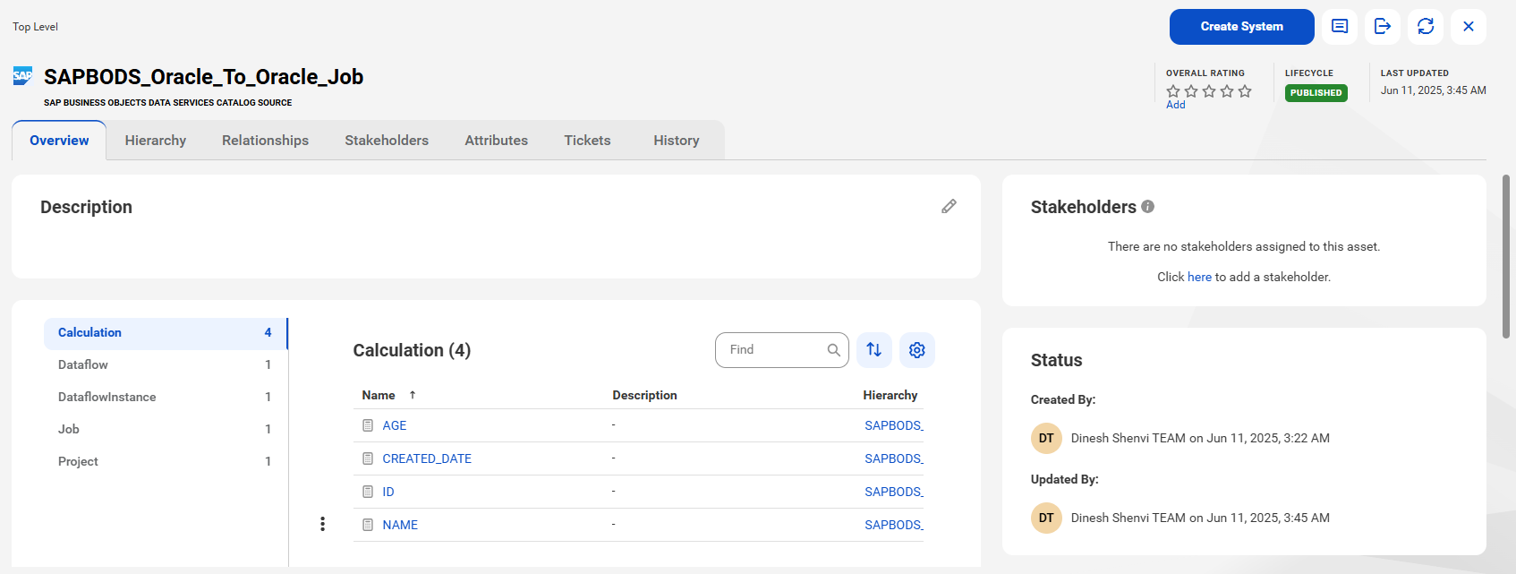Screen dimensions: 1516x574
Task: Click the document icon beside AGE
Action: (x=368, y=425)
